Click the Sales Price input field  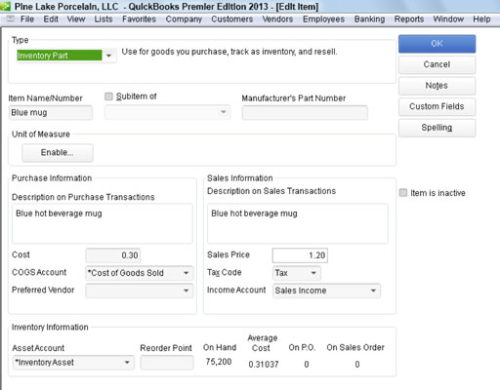click(300, 255)
